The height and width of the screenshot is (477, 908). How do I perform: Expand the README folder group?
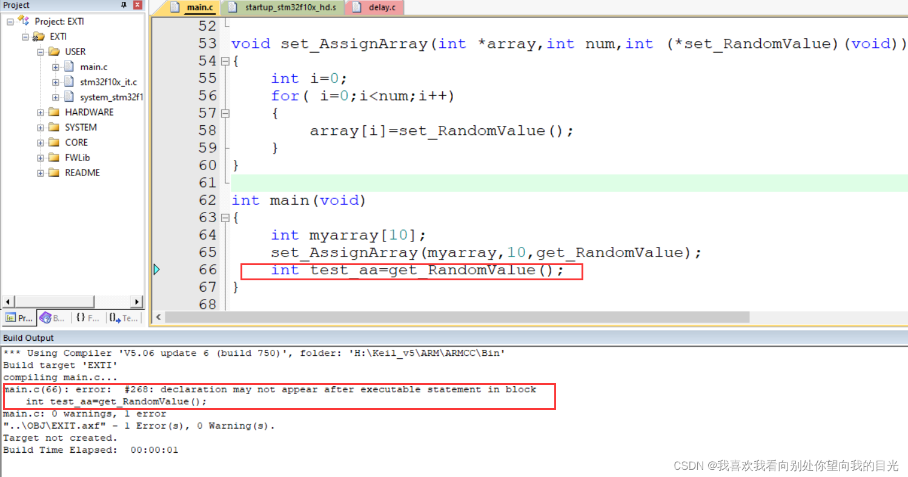pos(41,173)
